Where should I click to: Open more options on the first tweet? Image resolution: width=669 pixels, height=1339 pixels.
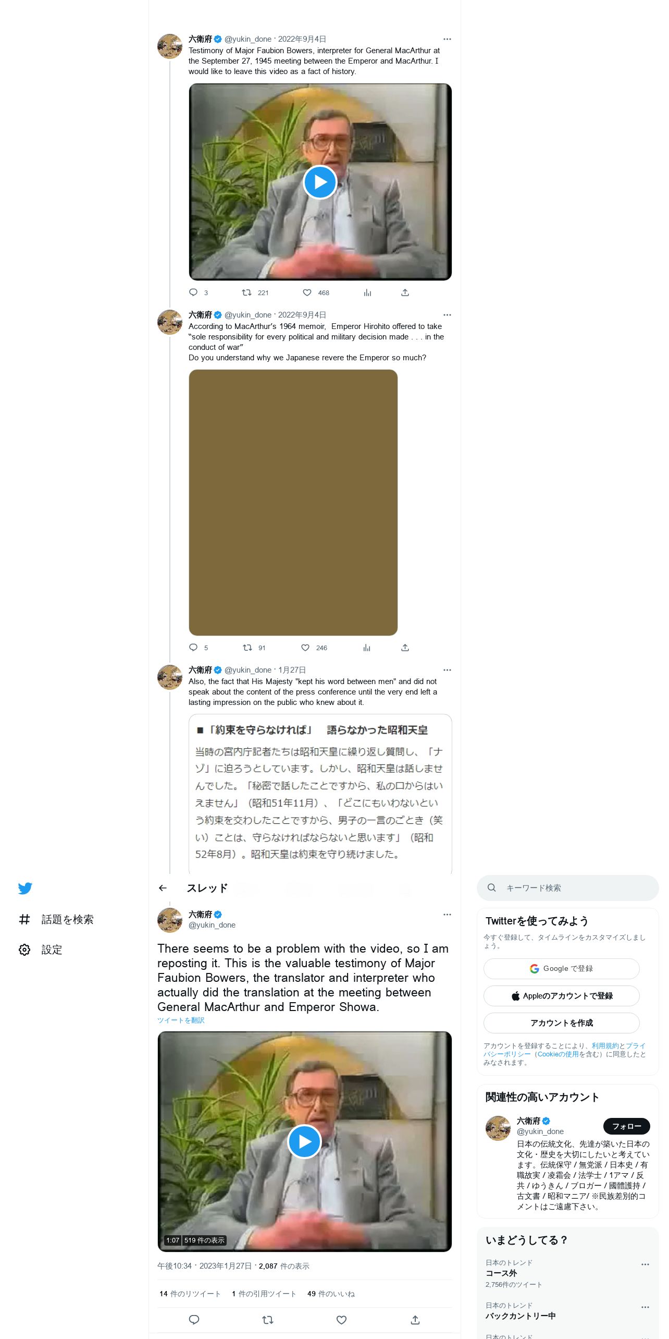[x=447, y=39]
